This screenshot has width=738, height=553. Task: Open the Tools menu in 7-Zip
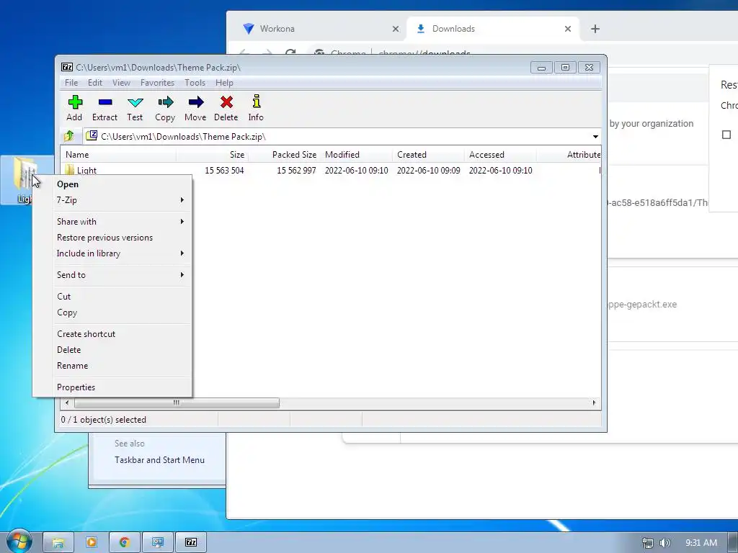pyautogui.click(x=195, y=83)
